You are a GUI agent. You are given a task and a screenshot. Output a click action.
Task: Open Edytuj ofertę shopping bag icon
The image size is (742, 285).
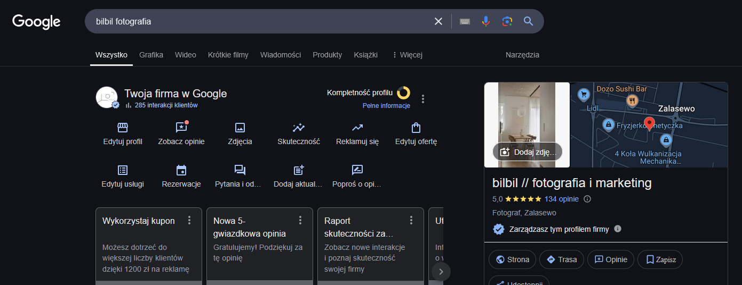[x=416, y=128]
